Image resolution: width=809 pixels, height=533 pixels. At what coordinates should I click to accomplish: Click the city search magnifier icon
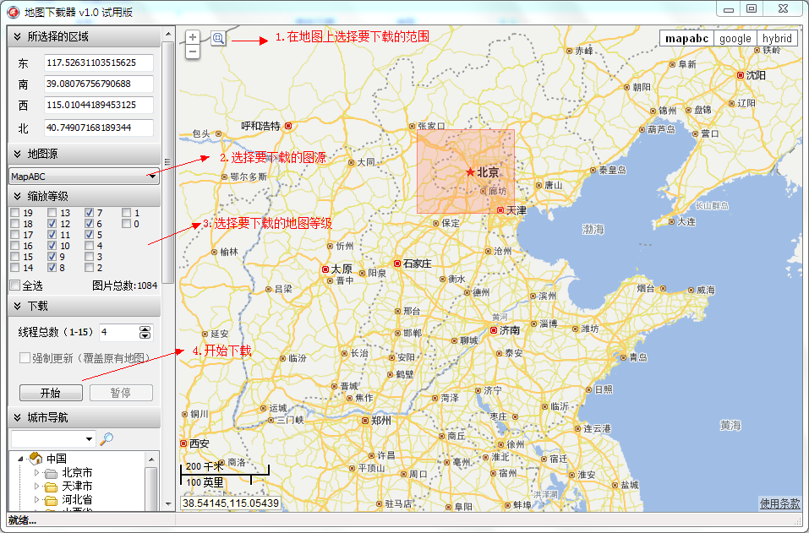[107, 438]
